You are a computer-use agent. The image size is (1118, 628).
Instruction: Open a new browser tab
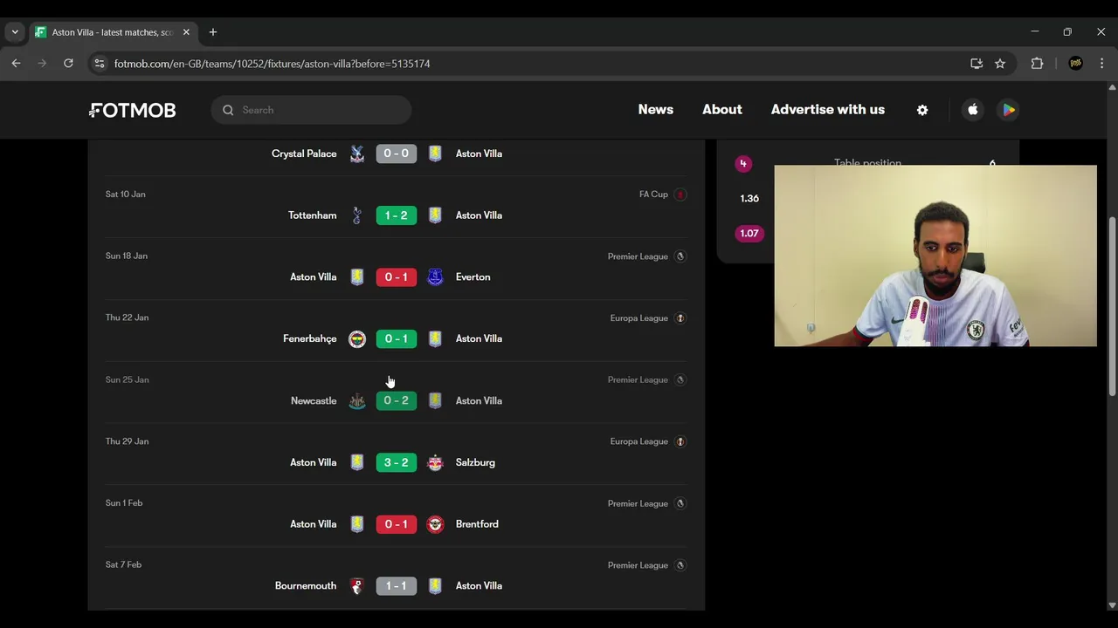[213, 32]
